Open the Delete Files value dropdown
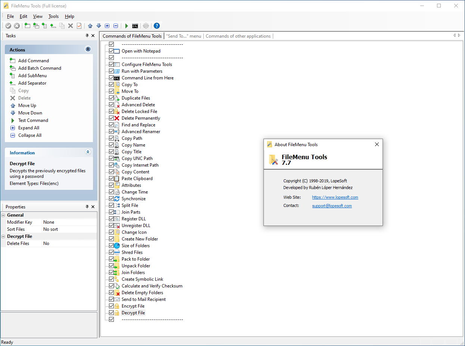Screen dimensions: 465x346 tap(69, 243)
